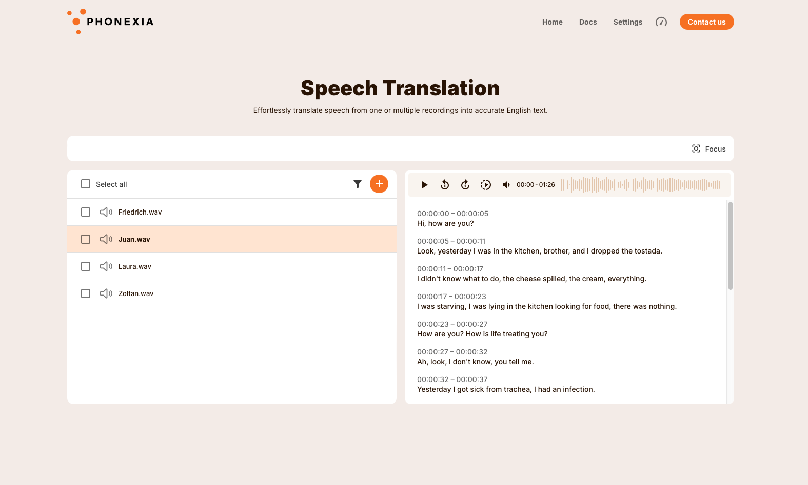Image resolution: width=808 pixels, height=485 pixels.
Task: Click the line 'the cheese spilled, the cream'
Action: click(531, 279)
